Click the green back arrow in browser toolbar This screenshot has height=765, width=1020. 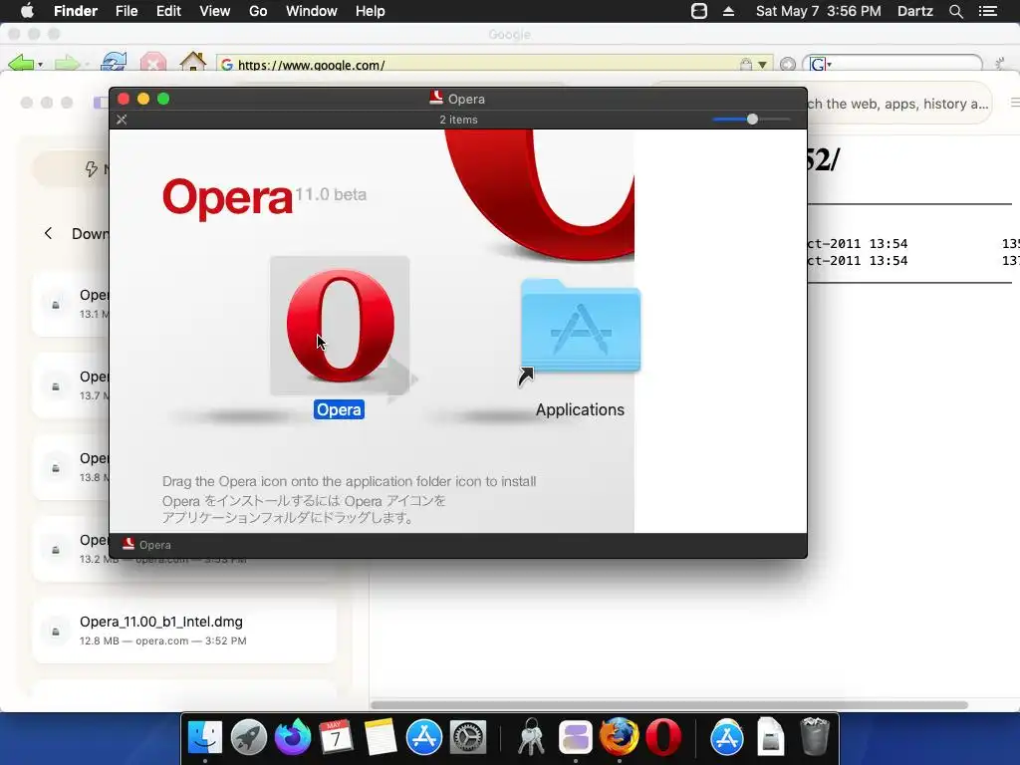click(x=22, y=63)
